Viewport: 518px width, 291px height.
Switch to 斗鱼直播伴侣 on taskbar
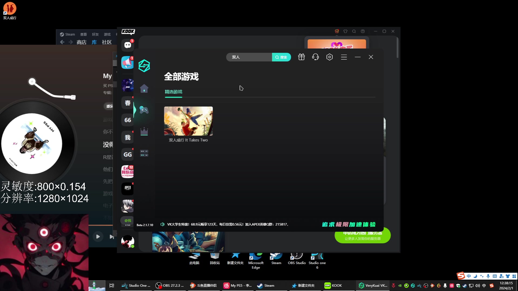(204, 285)
